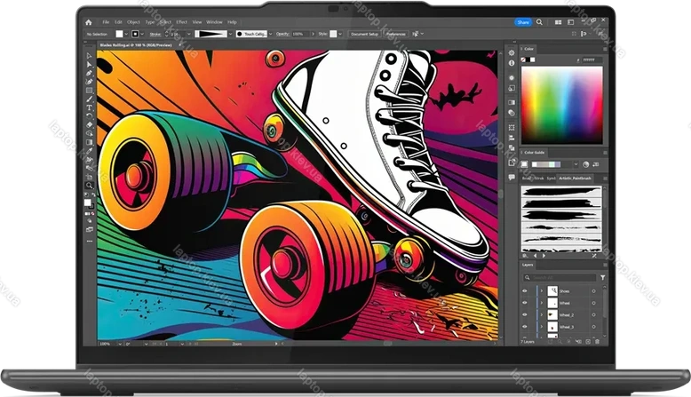Click the filter icon in the Layers panel
The image size is (691, 397).
603,277
